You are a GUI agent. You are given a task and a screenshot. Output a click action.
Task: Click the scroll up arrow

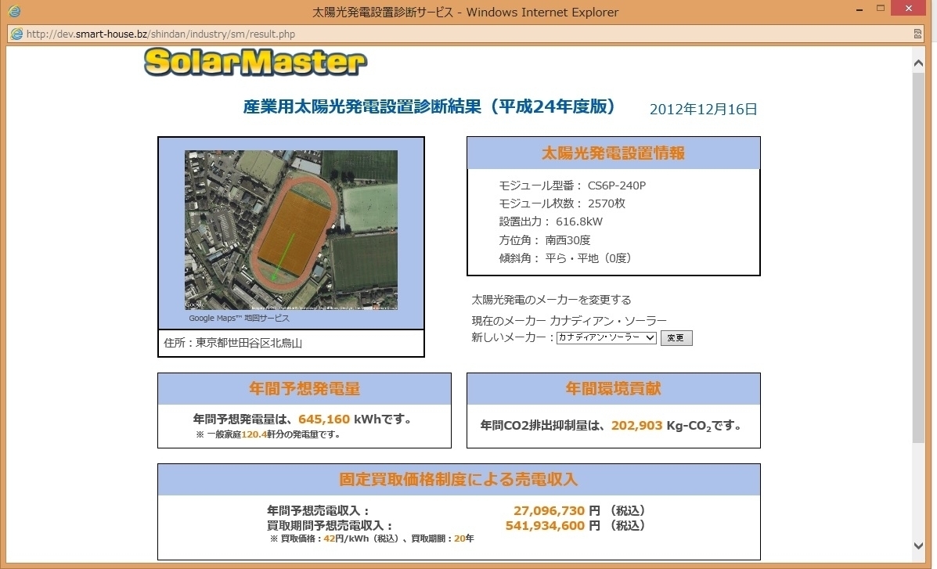919,62
